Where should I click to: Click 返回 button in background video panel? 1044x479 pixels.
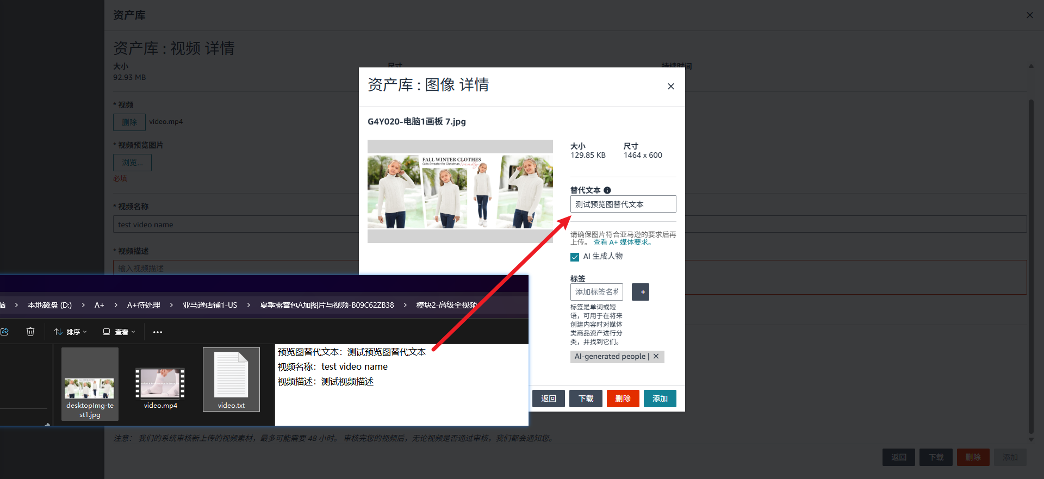[x=899, y=457]
